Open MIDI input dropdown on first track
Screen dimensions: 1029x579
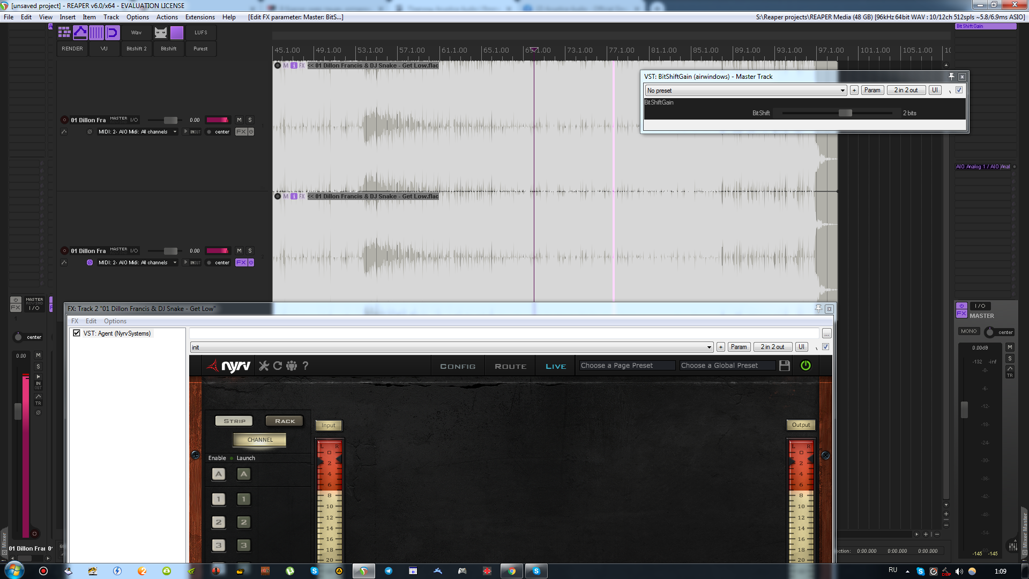(x=137, y=132)
